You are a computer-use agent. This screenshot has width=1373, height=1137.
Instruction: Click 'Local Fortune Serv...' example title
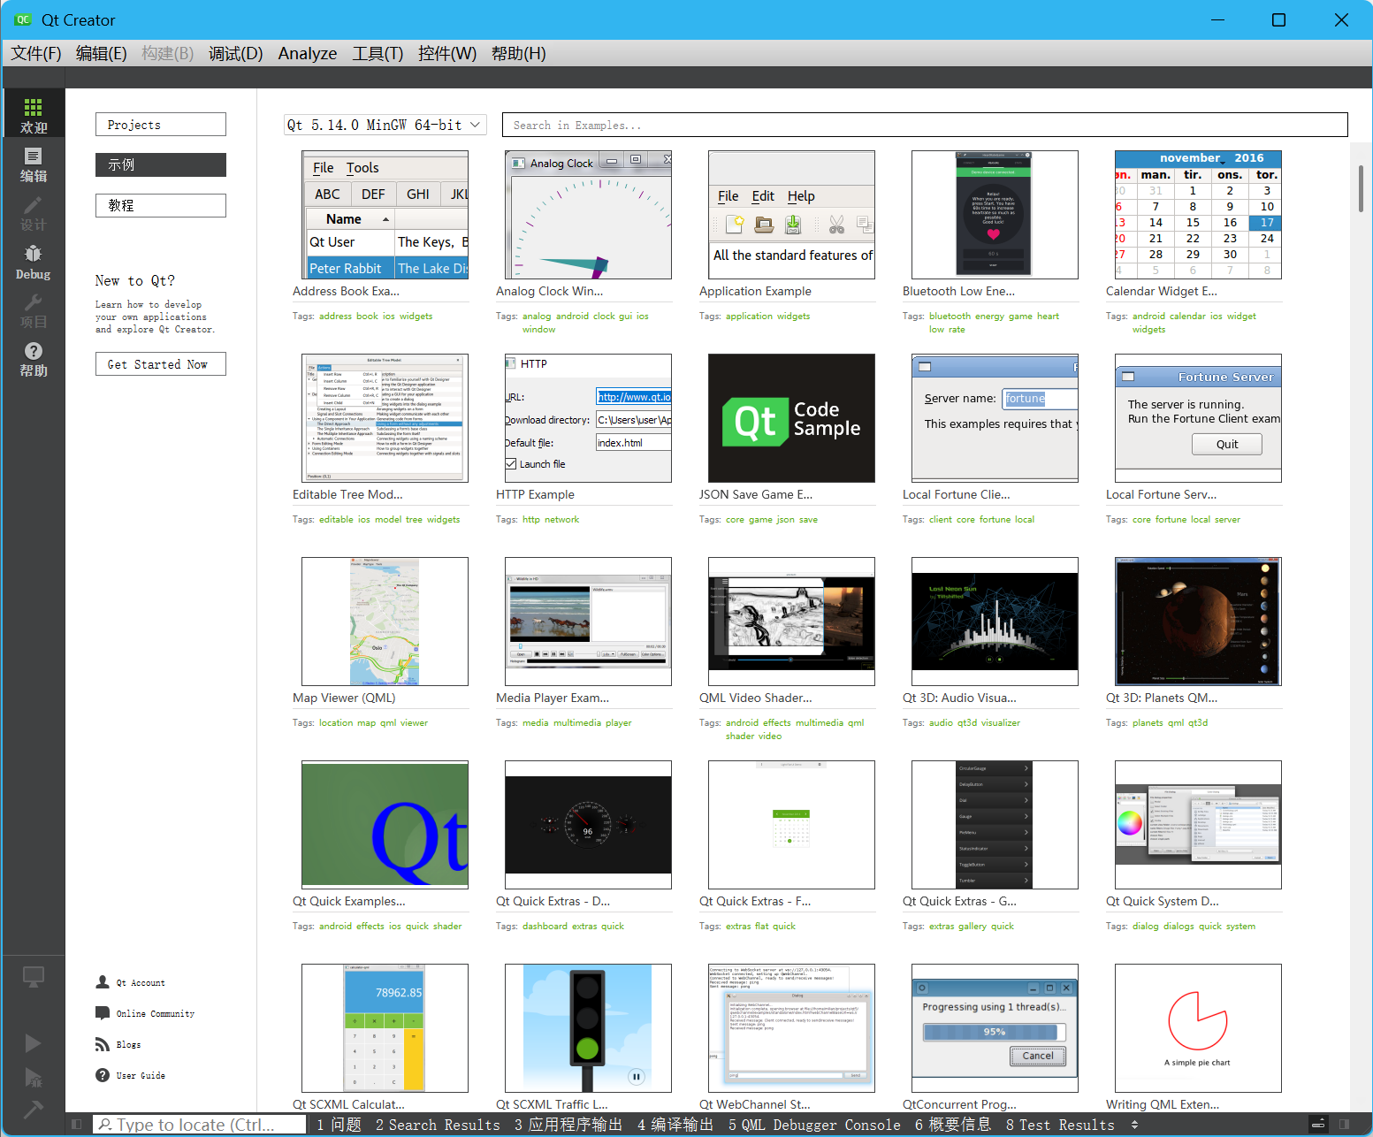point(1161,494)
